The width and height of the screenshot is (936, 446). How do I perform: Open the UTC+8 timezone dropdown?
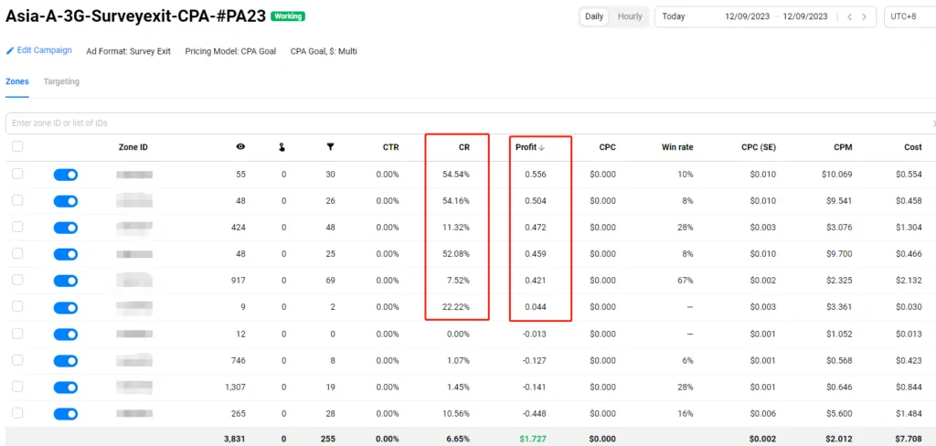(x=909, y=16)
